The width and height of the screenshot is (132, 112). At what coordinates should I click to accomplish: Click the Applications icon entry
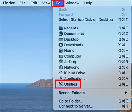[x=61, y=78]
